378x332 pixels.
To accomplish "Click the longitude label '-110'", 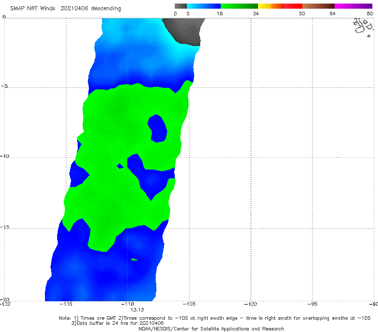I will [128, 304].
